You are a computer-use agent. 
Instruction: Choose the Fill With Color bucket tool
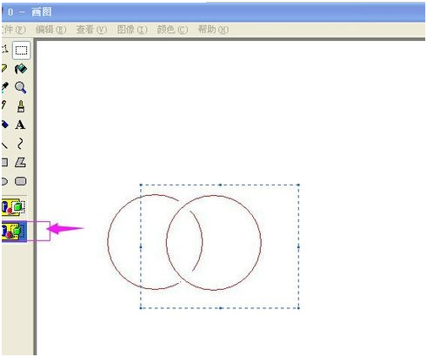[21, 69]
